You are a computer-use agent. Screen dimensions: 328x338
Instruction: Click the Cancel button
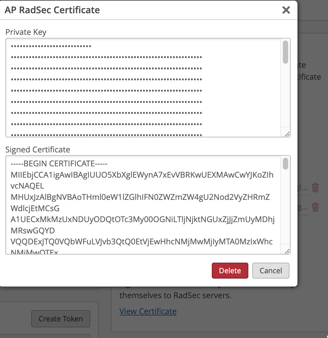click(271, 271)
